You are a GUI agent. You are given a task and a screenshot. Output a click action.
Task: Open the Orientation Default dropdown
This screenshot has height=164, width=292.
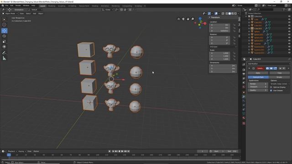[36, 10]
